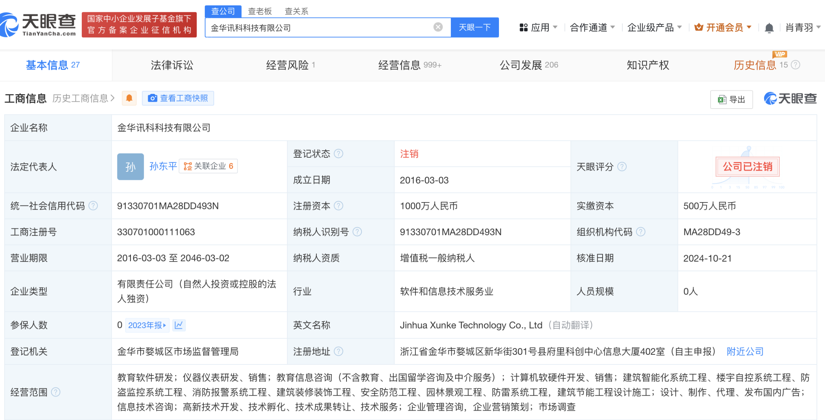Click the notification bell in header
Image resolution: width=825 pixels, height=420 pixels.
(769, 28)
